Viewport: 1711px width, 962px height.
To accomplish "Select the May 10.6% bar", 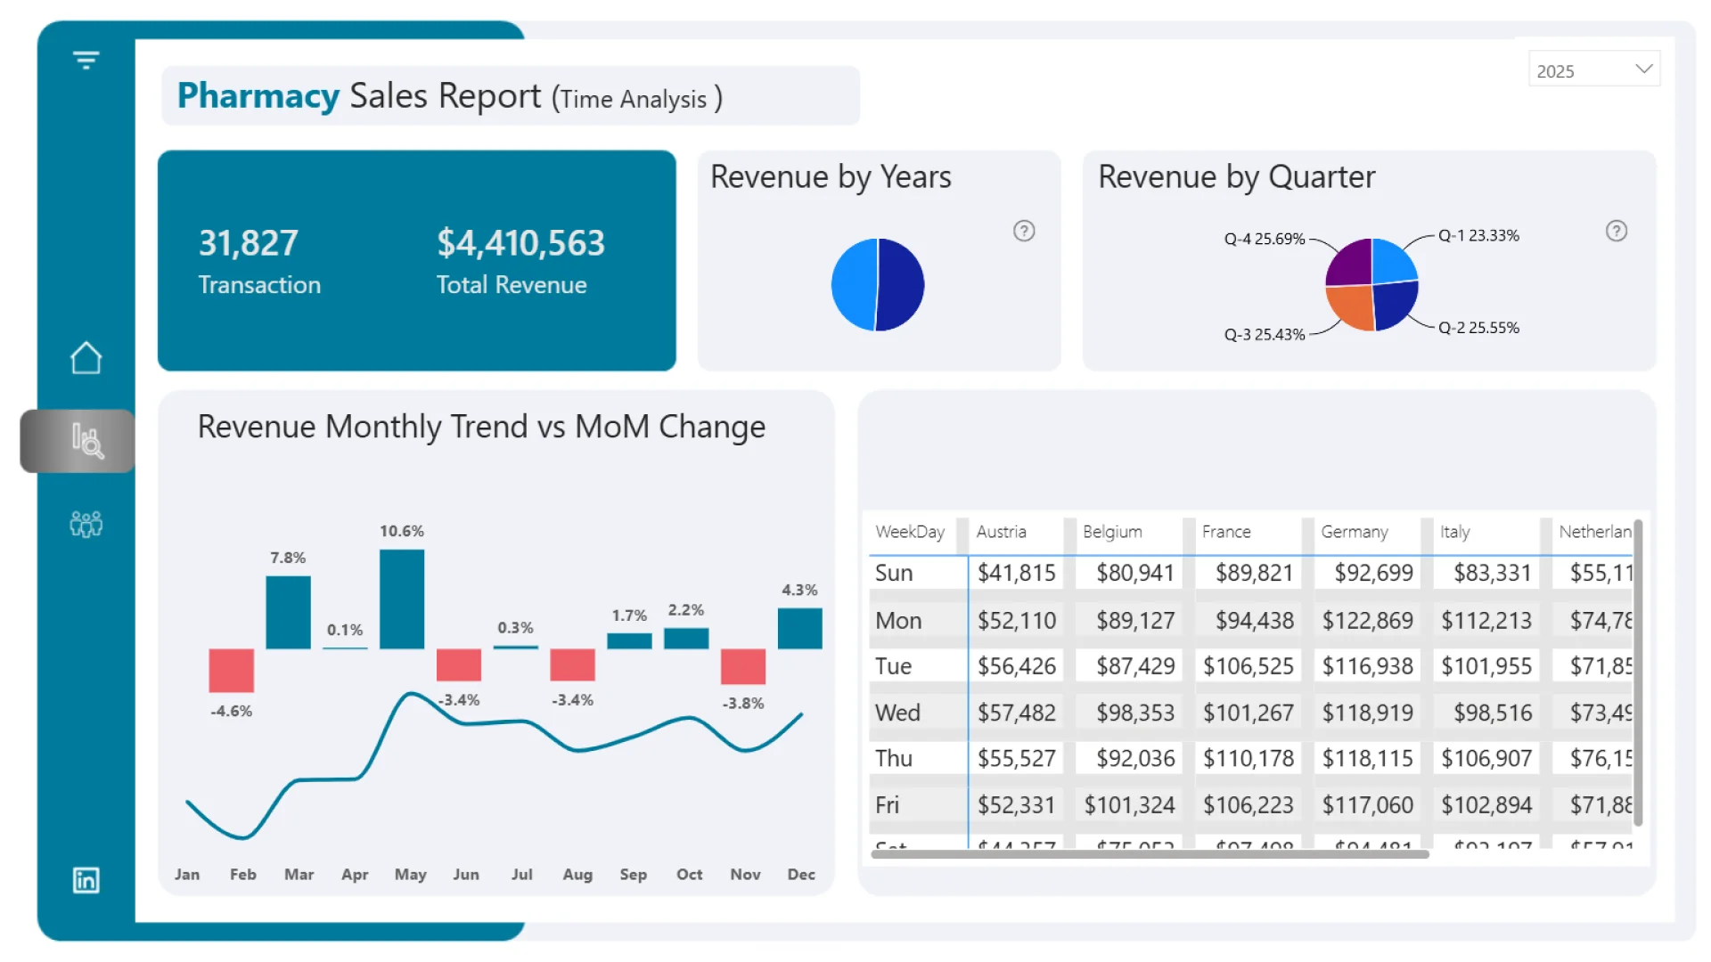I will 402,599.
